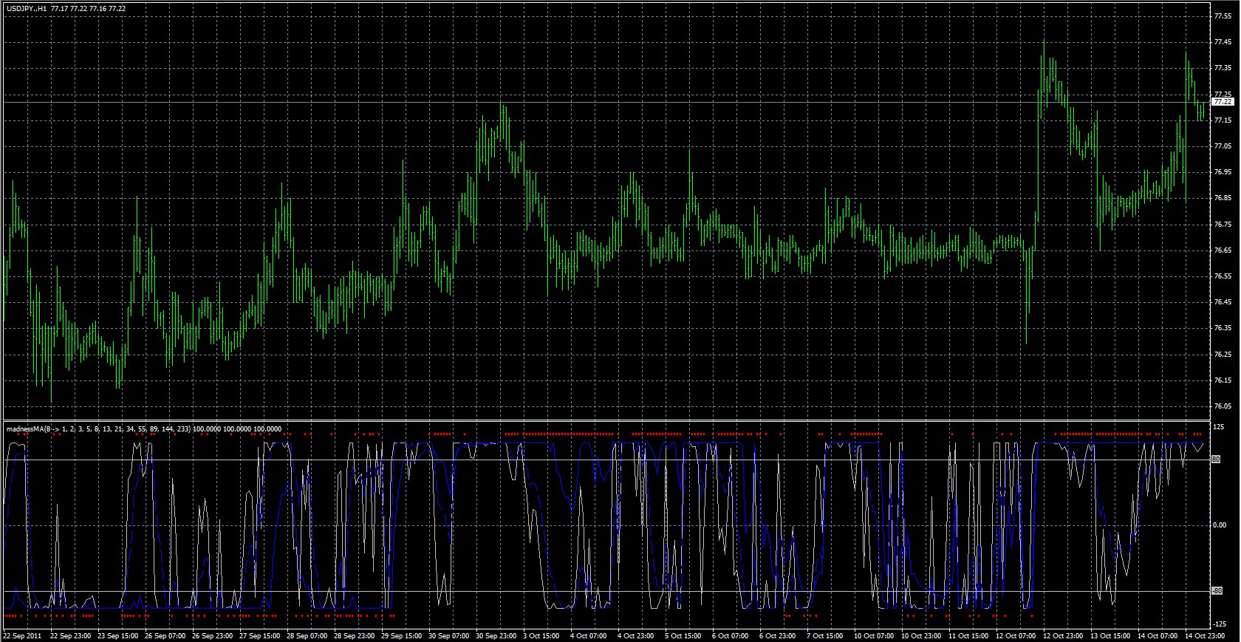Screen dimensions: 1241x642
Task: Click the current price tag 77.22
Action: tap(1223, 102)
